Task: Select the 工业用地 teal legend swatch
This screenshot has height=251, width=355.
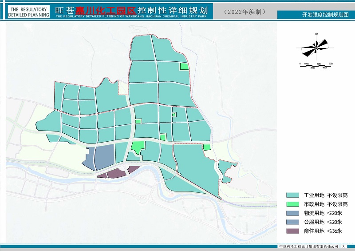Action: tap(292, 195)
